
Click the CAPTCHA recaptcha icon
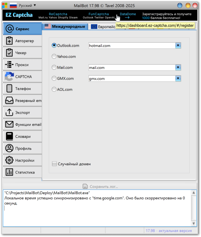9,77
